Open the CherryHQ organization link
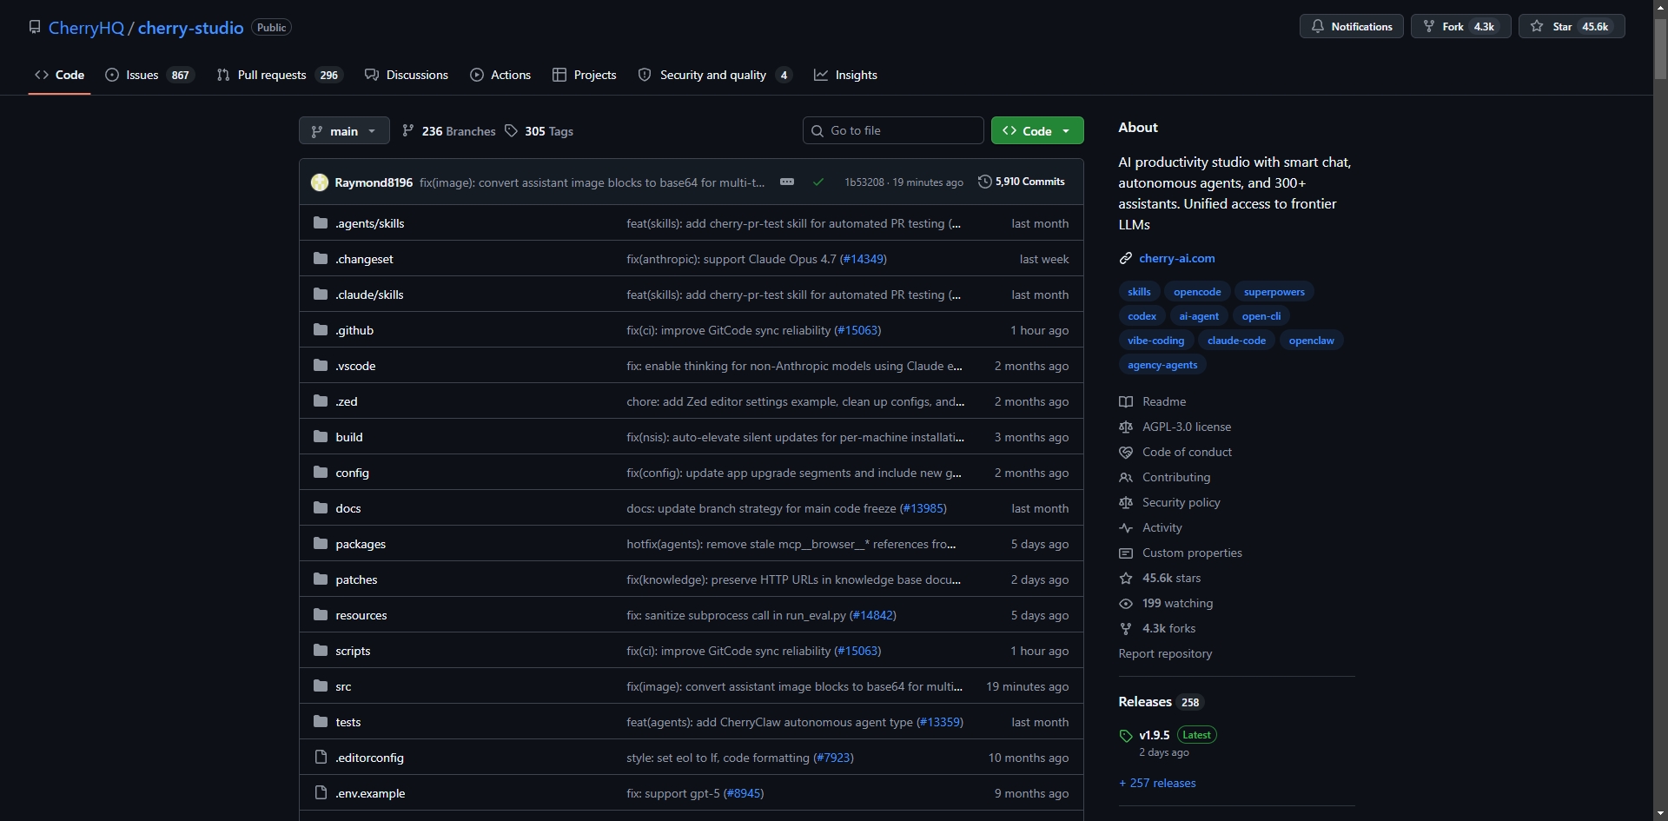1668x821 pixels. (86, 28)
